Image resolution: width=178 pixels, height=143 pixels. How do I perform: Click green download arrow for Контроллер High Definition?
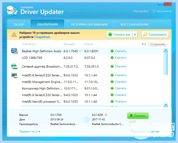pyautogui.click(x=112, y=88)
